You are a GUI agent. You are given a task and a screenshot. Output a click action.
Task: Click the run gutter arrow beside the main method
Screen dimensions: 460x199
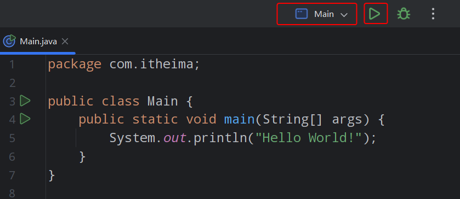pyautogui.click(x=25, y=119)
